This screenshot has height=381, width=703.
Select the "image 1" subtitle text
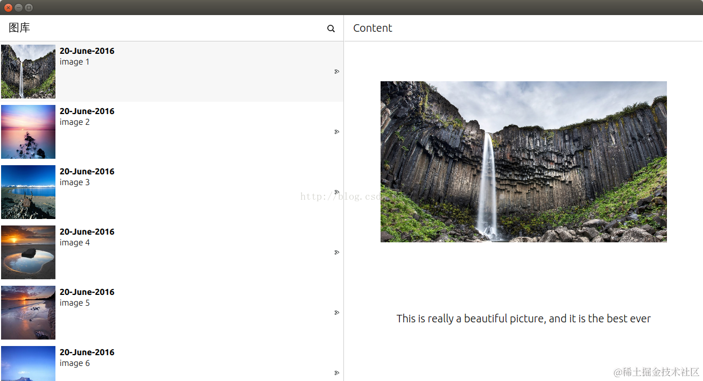pos(75,62)
